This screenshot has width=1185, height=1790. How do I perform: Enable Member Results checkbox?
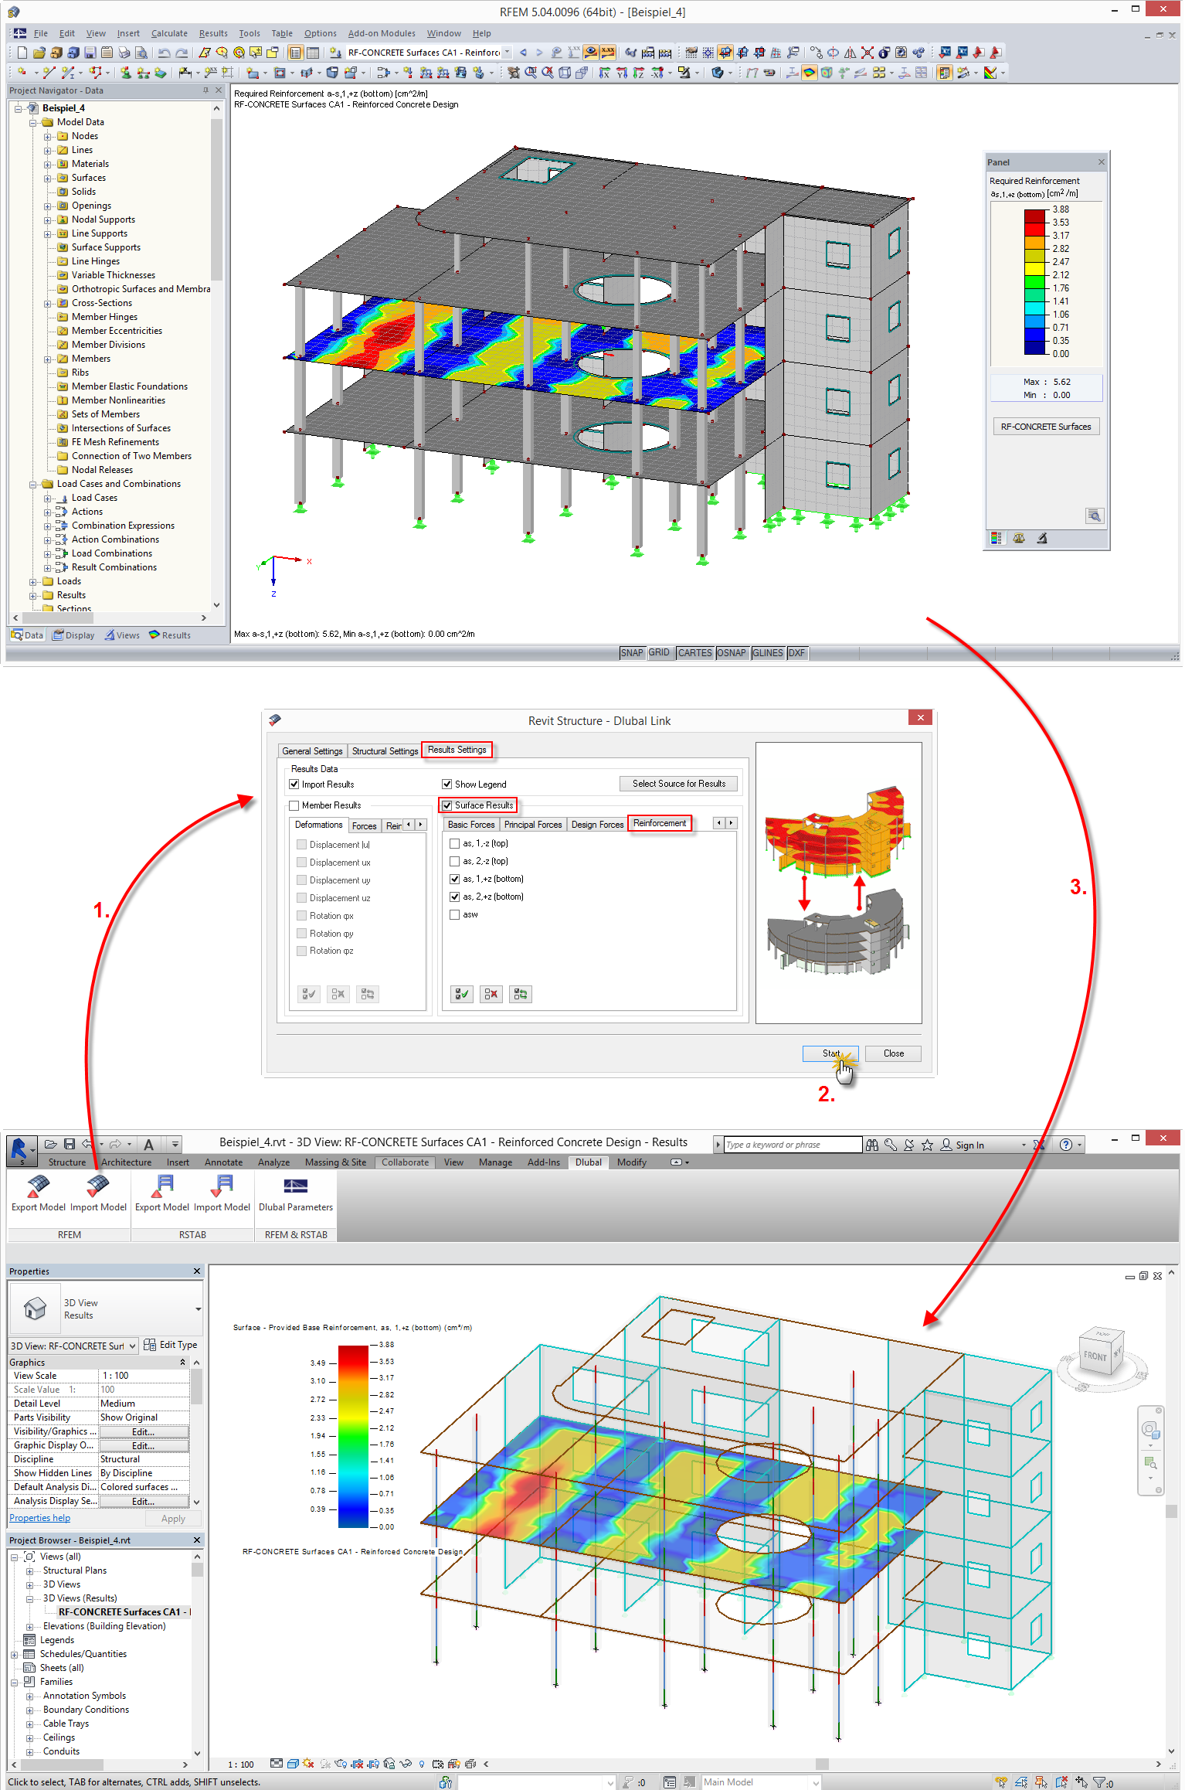pyautogui.click(x=294, y=805)
